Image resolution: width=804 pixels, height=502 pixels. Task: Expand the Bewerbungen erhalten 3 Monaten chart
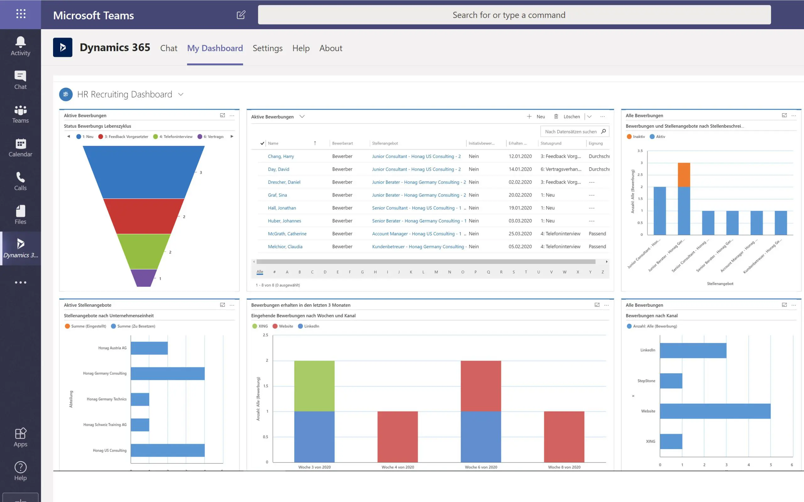[x=597, y=305]
